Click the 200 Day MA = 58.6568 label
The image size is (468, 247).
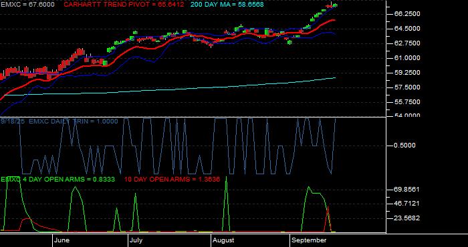[227, 5]
